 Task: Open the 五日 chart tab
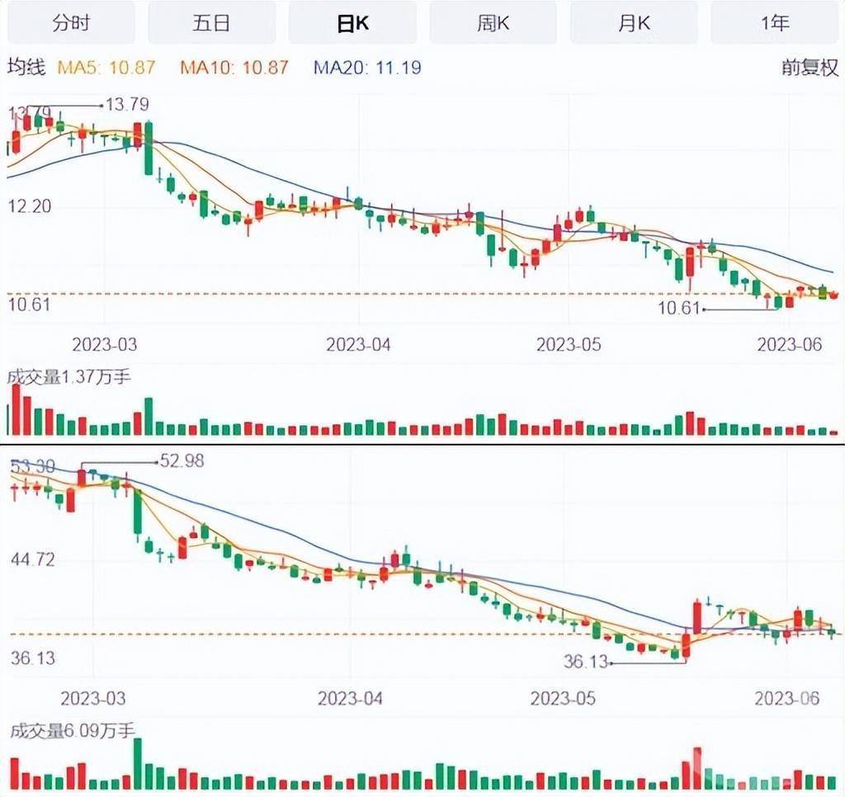click(x=211, y=23)
